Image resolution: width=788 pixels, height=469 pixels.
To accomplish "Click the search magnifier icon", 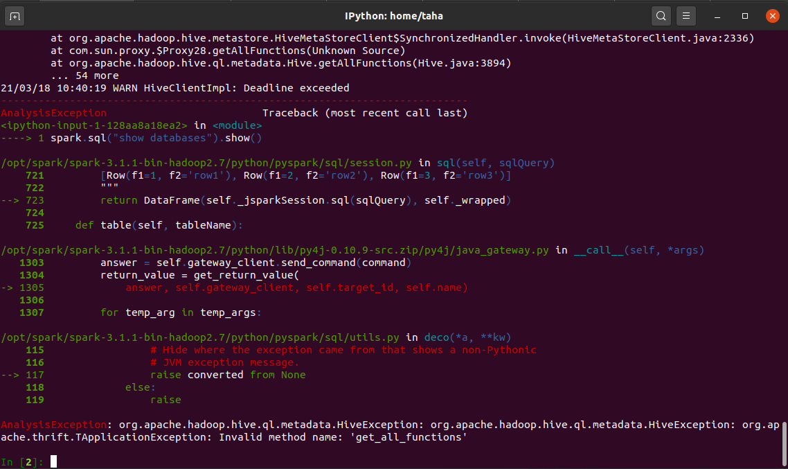I will [661, 15].
